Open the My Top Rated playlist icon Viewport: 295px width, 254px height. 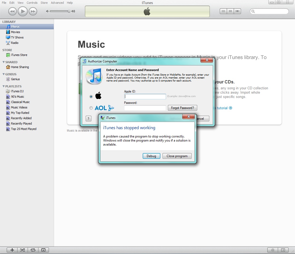coord(8,113)
